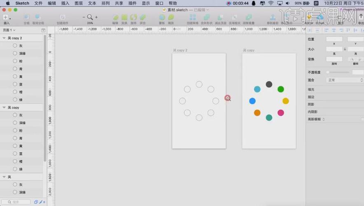Click the 蒙板 (Mask) toolbar icon

coord(162,18)
